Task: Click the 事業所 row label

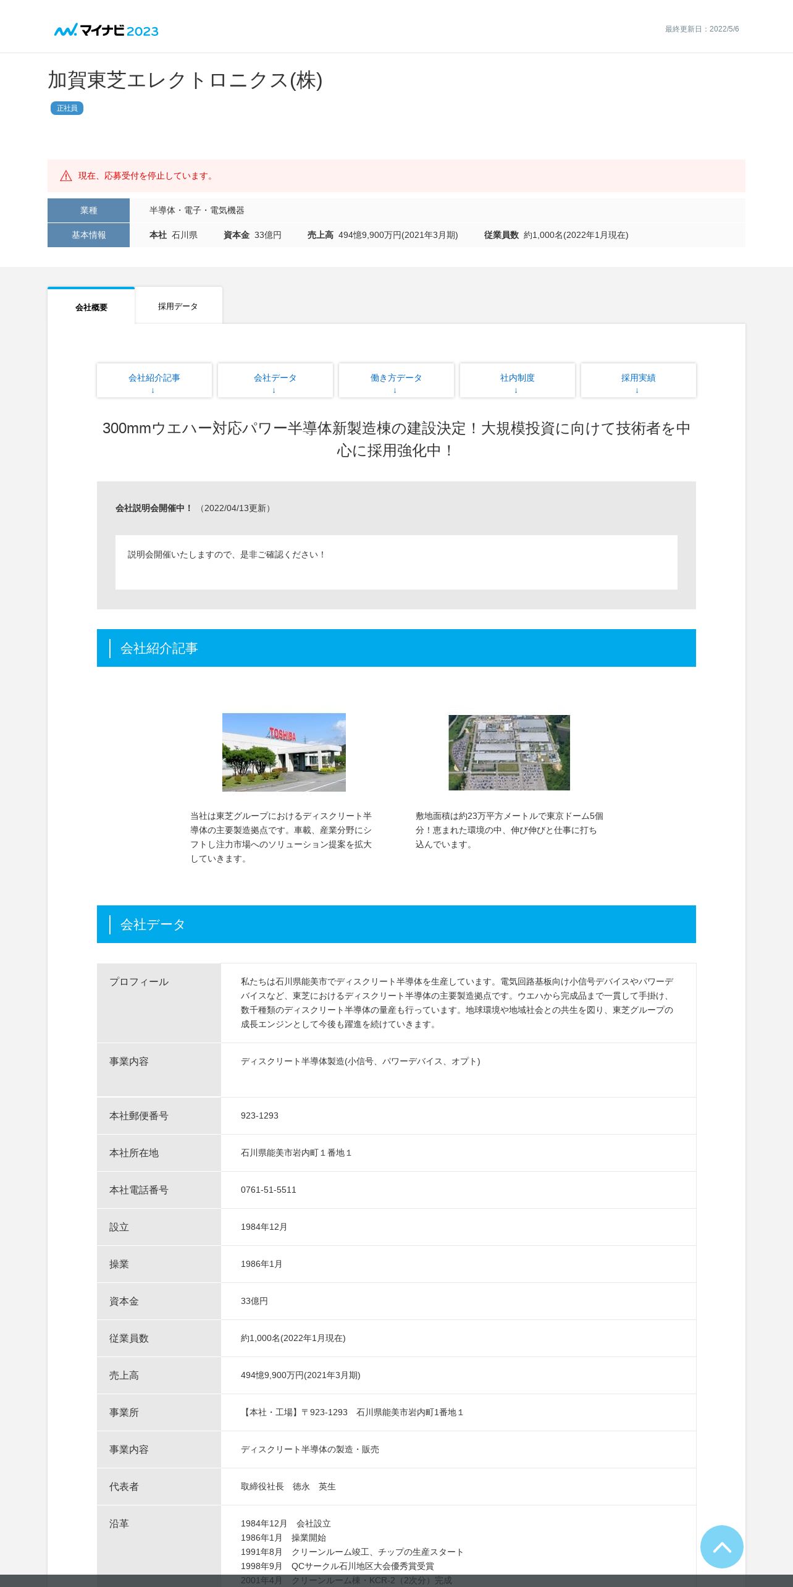Action: point(159,1412)
